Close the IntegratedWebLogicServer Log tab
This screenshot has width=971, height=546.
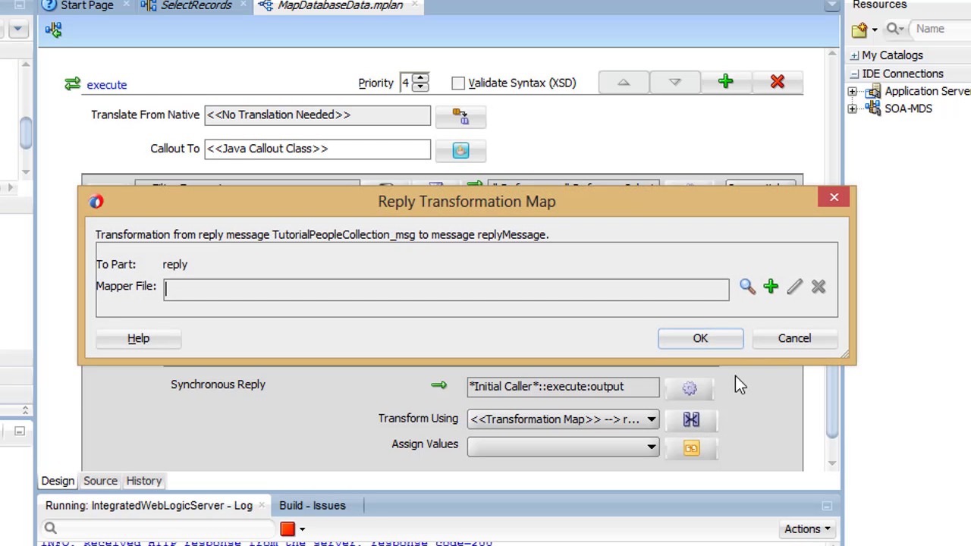[262, 506]
